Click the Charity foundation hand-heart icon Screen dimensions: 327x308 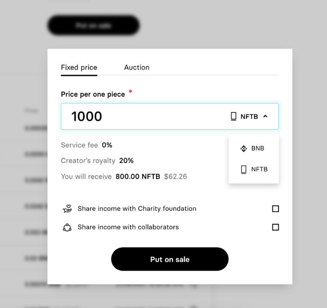pyautogui.click(x=67, y=209)
